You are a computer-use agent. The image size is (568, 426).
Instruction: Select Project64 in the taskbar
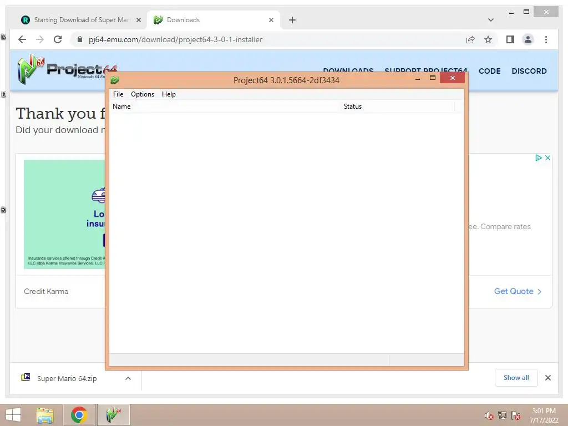pyautogui.click(x=113, y=415)
